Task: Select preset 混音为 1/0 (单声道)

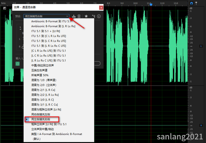Action: [44, 80]
